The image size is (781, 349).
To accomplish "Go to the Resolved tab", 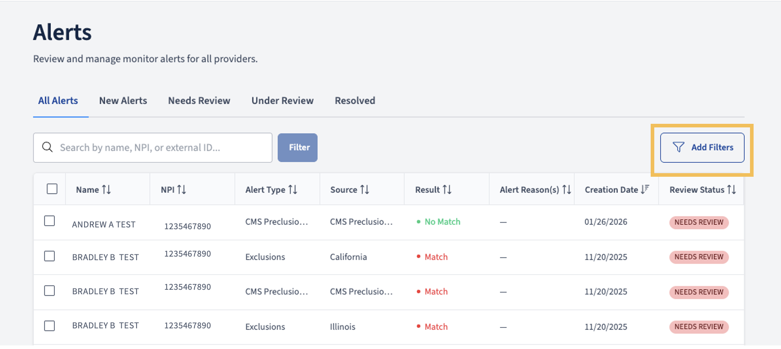I will (x=355, y=100).
